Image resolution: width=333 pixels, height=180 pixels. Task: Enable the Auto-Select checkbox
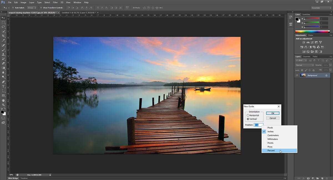(13, 8)
